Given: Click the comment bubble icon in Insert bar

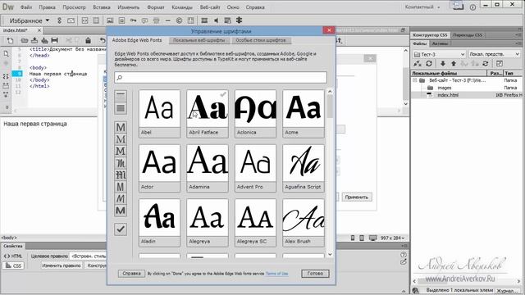Looking at the screenshot, I should click(144, 20).
